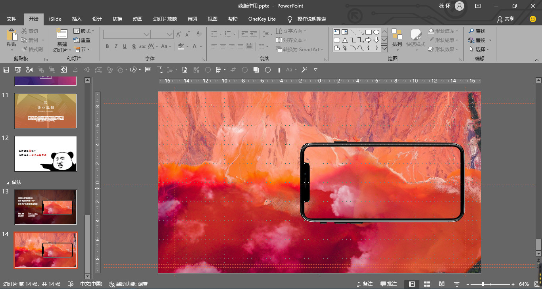Click the Replace (替换) button
Screen dimensions: 542x289
pos(477,40)
